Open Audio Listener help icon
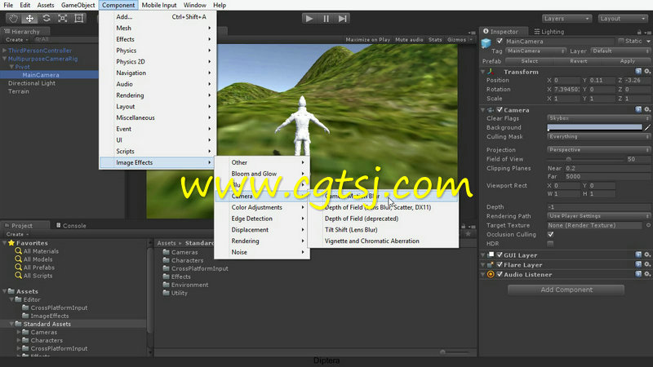This screenshot has width=653, height=367. click(x=638, y=274)
